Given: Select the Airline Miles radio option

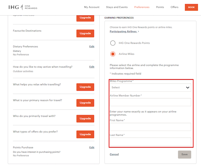Looking at the screenshot, I should coord(113,54).
